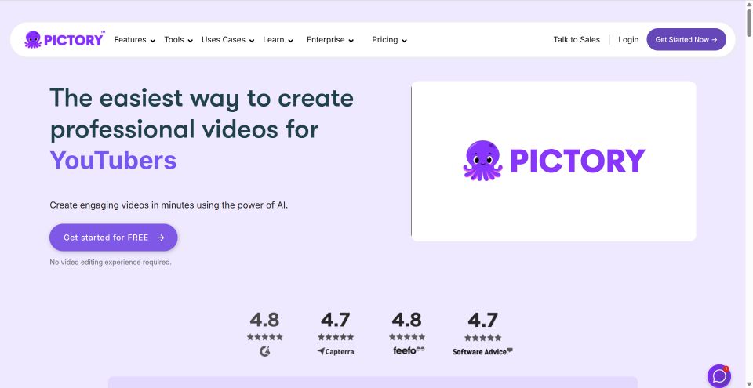This screenshot has height=388, width=753.
Task: Click the page vertical scrollbar thumb
Action: (749, 22)
